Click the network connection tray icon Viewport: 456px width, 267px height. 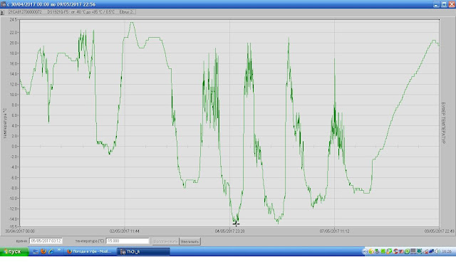tap(431, 251)
